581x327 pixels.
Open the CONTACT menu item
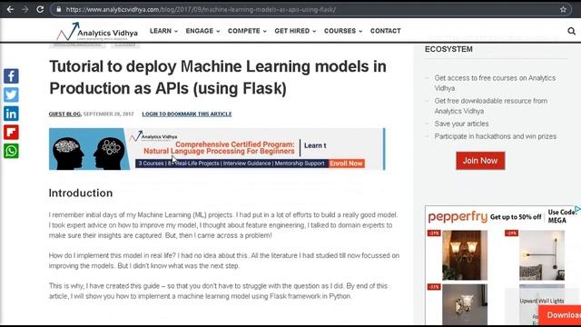pyautogui.click(x=385, y=31)
